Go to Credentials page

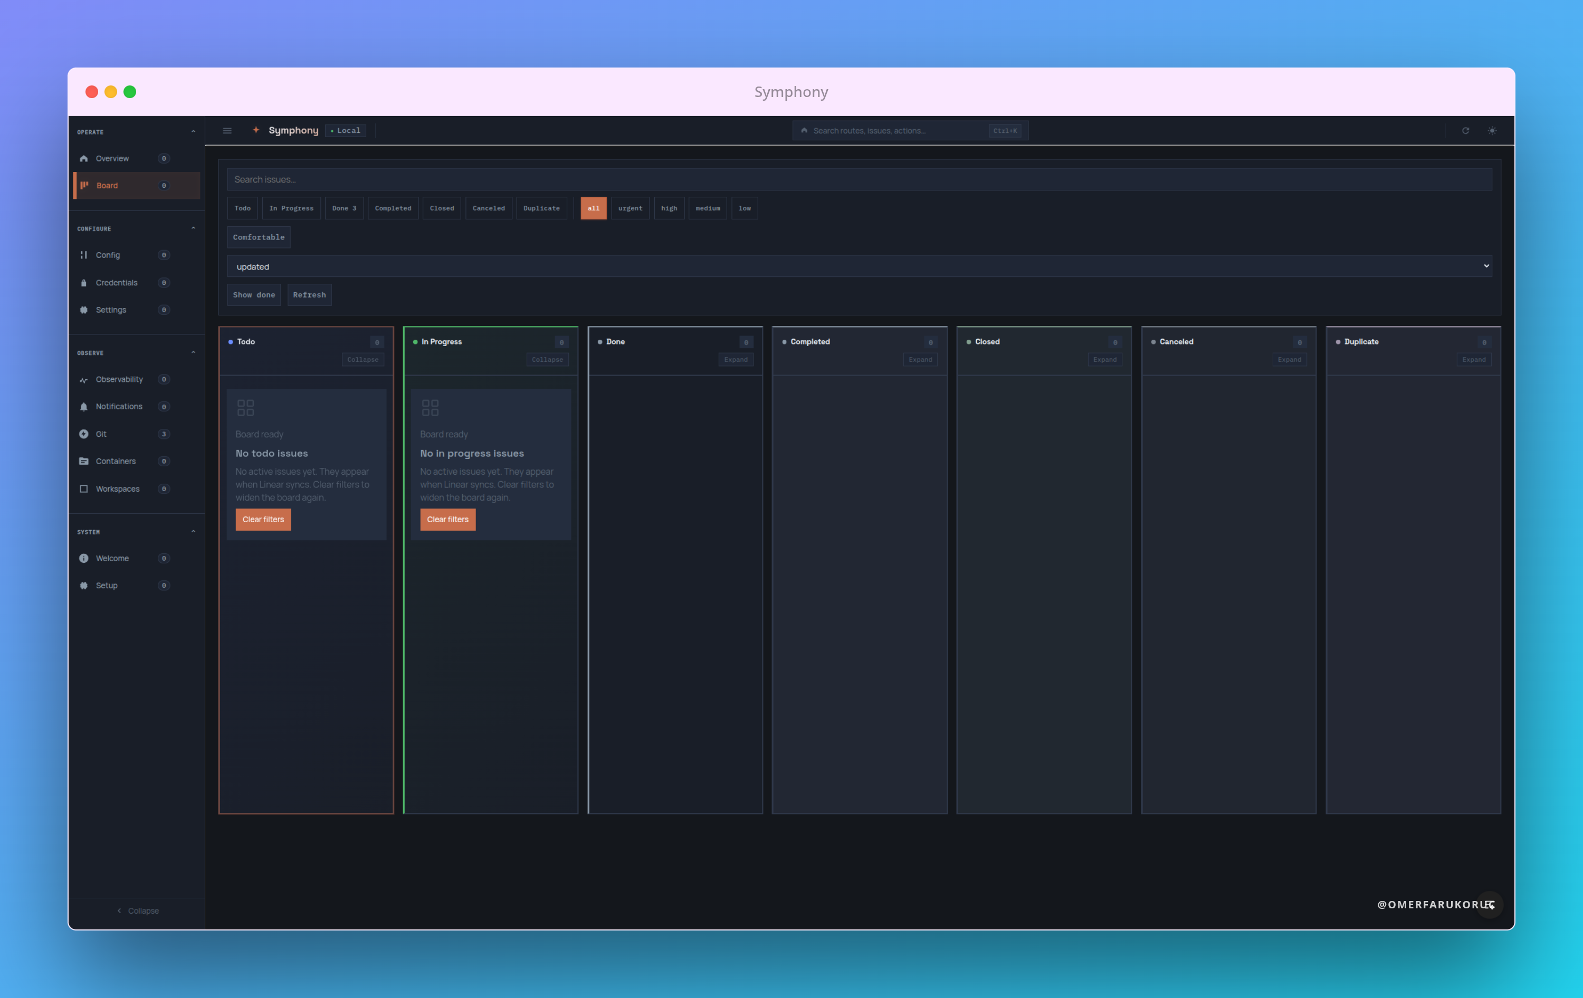click(137, 283)
